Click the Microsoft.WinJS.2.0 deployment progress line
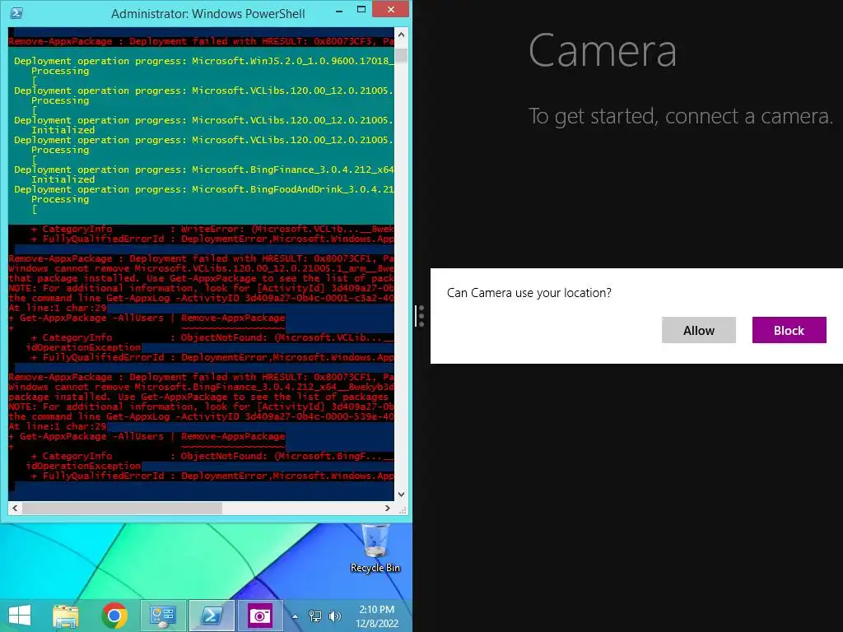The width and height of the screenshot is (843, 632). click(204, 61)
